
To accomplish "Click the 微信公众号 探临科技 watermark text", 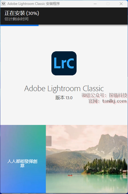I will tap(104, 95).
